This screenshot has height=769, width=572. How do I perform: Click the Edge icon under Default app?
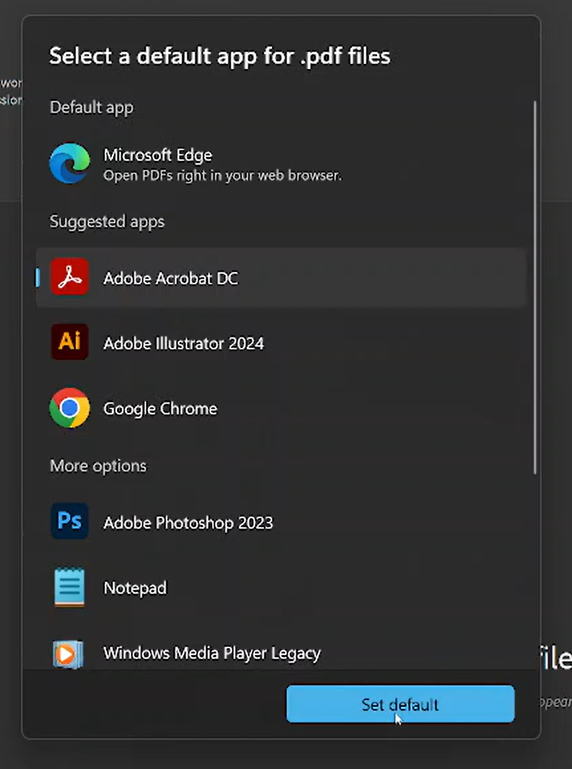click(x=70, y=163)
